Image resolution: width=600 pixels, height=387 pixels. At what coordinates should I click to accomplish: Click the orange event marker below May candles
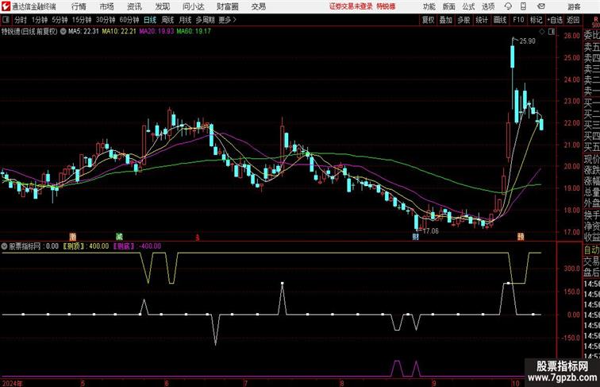73,237
